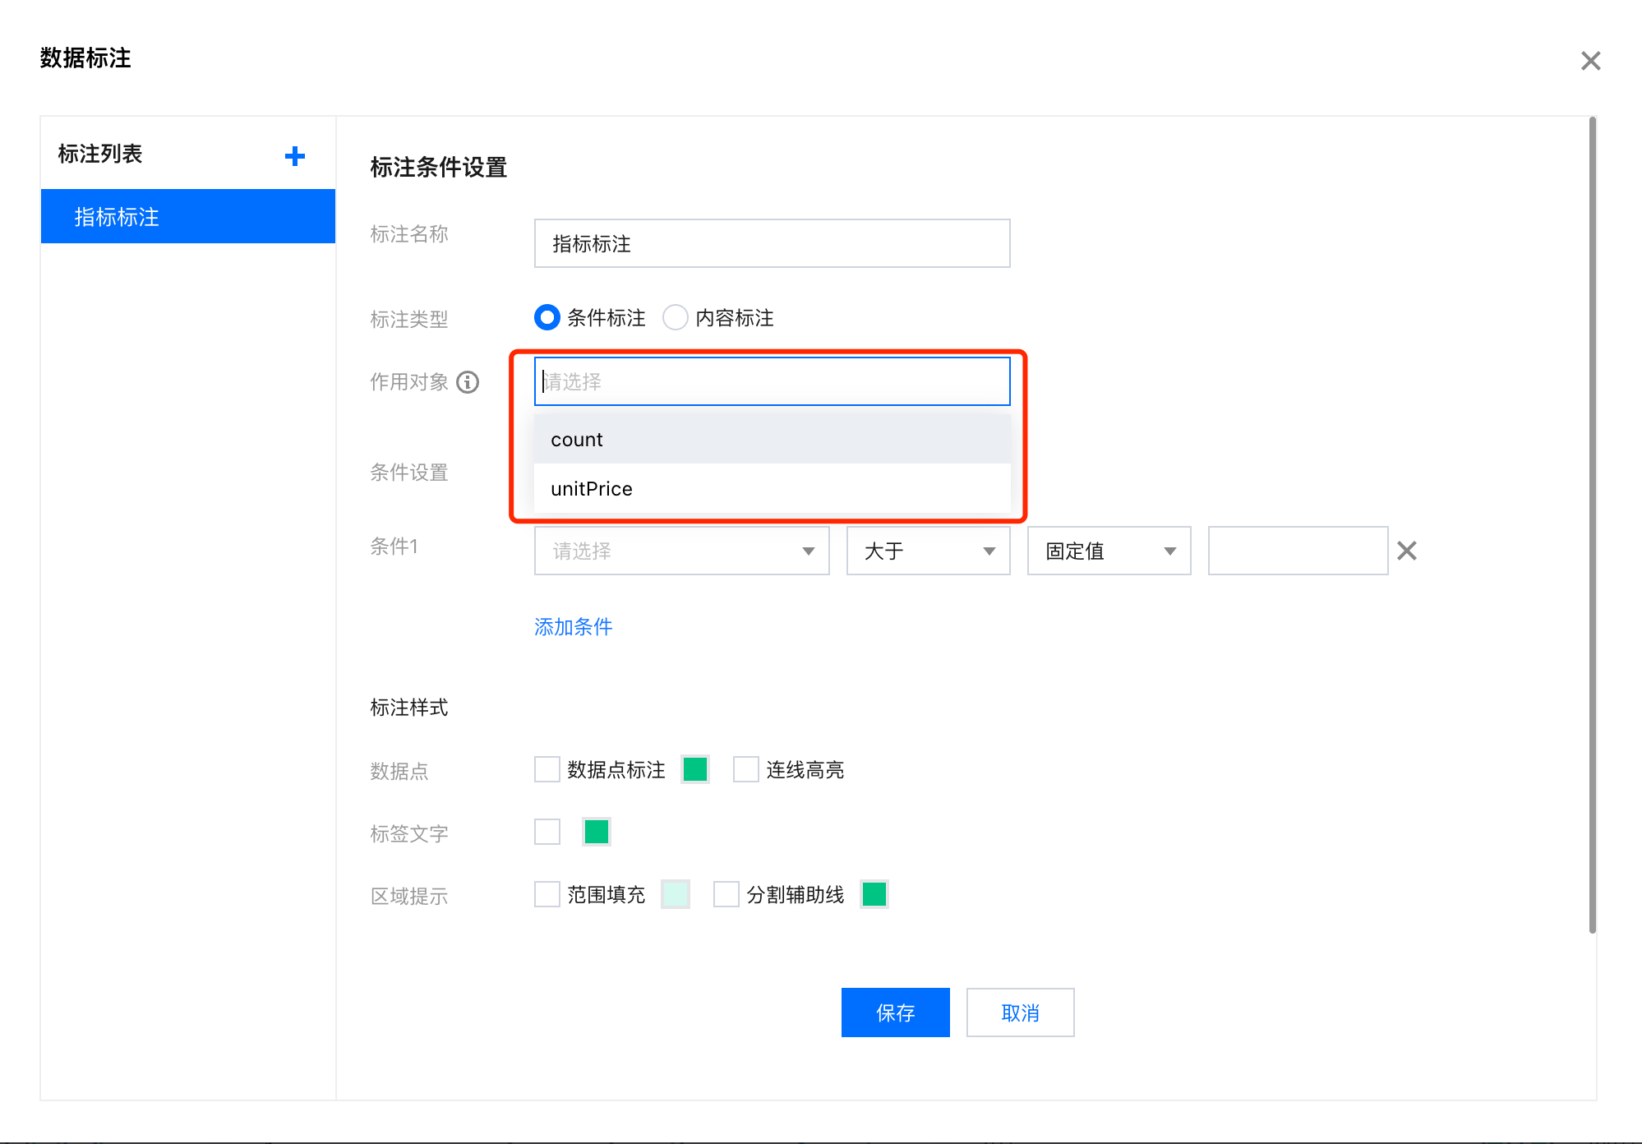Screen dimensions: 1642x1144
Task: Select the 条件标注 radio button
Action: pos(547,318)
